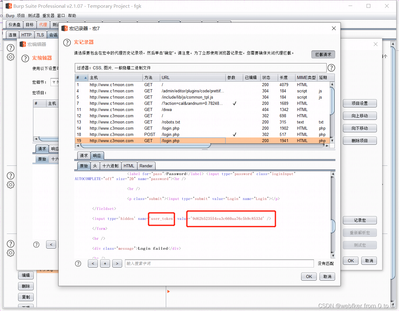Click the 编辑 button in background window

coord(26,275)
